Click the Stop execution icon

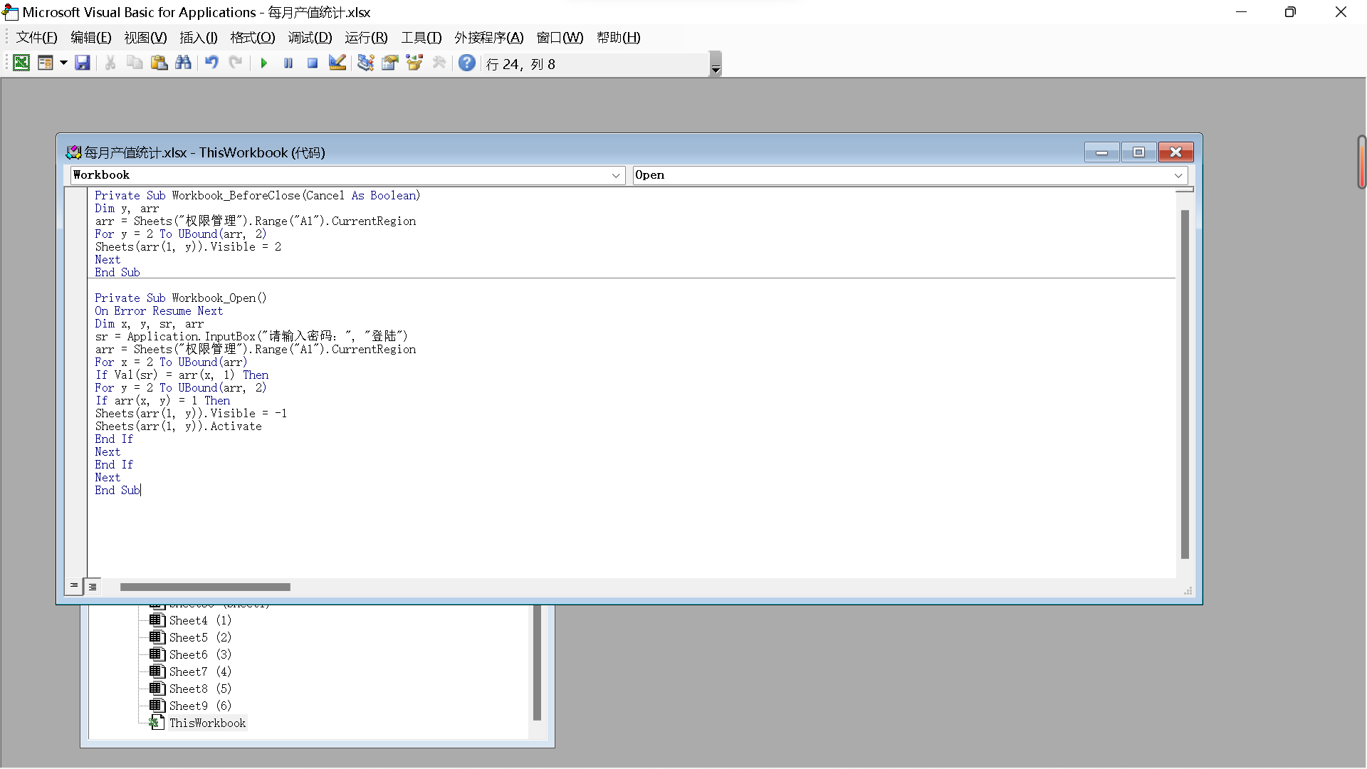click(x=313, y=64)
